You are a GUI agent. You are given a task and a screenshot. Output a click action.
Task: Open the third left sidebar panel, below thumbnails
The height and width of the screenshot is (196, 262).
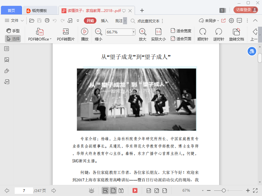pos(7,71)
